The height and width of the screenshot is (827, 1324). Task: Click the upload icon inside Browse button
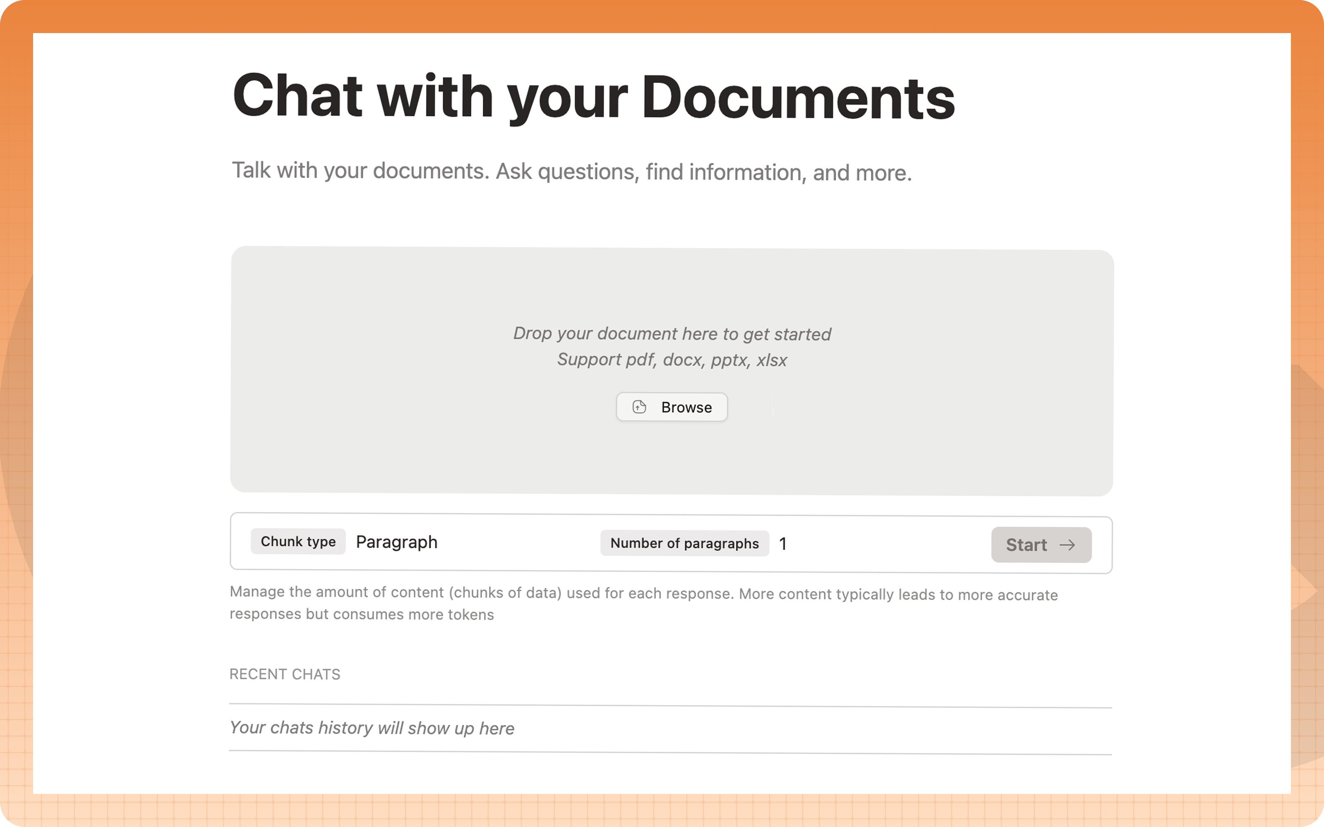coord(639,407)
